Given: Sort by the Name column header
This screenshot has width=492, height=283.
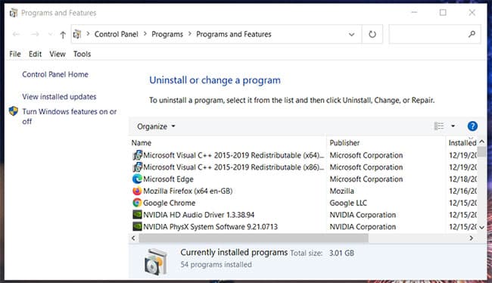Looking at the screenshot, I should (x=142, y=143).
